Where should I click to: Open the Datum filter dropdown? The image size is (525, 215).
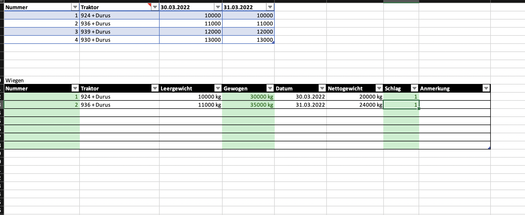[322, 88]
